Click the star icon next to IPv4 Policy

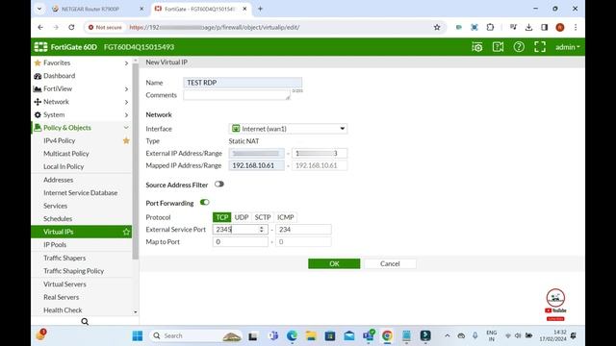pos(126,140)
